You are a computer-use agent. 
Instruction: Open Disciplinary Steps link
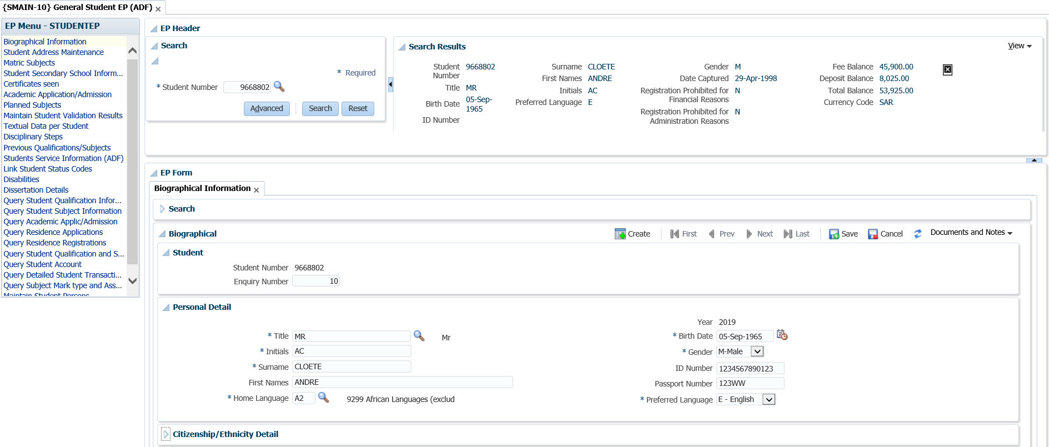pos(33,137)
